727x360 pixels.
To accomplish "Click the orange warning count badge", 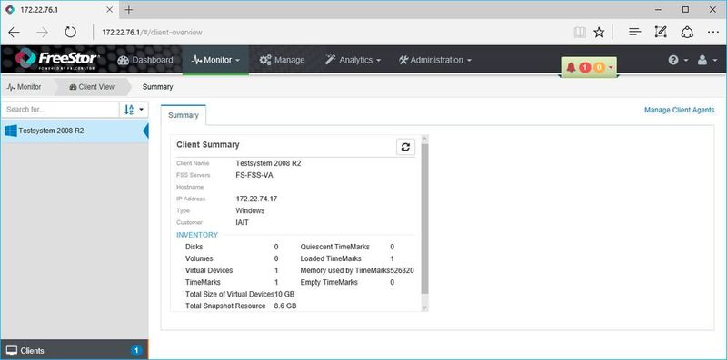I will (x=599, y=68).
